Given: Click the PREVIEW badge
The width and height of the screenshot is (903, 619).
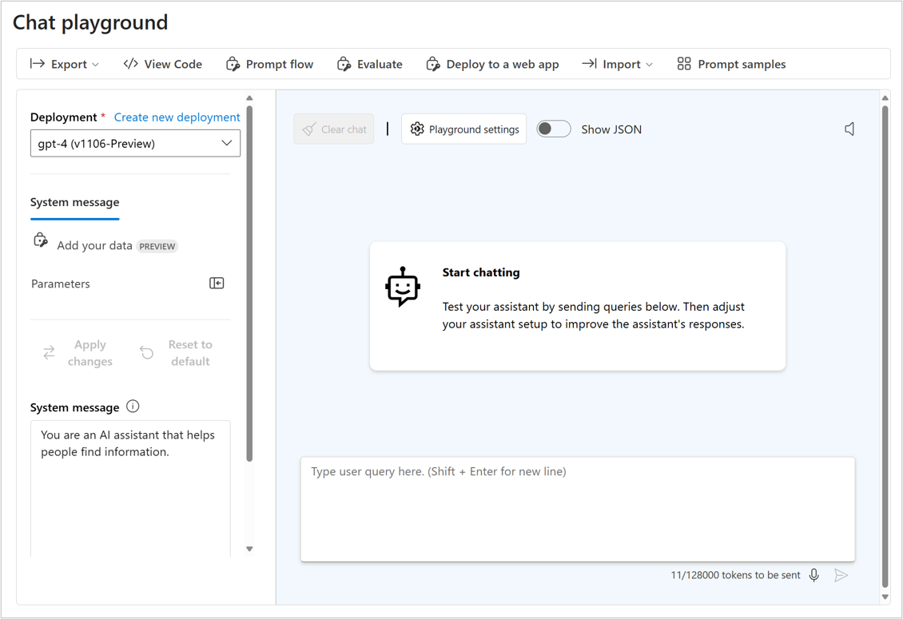Looking at the screenshot, I should 157,247.
